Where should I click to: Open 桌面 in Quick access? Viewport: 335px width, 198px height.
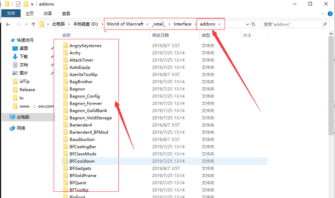coord(24,48)
